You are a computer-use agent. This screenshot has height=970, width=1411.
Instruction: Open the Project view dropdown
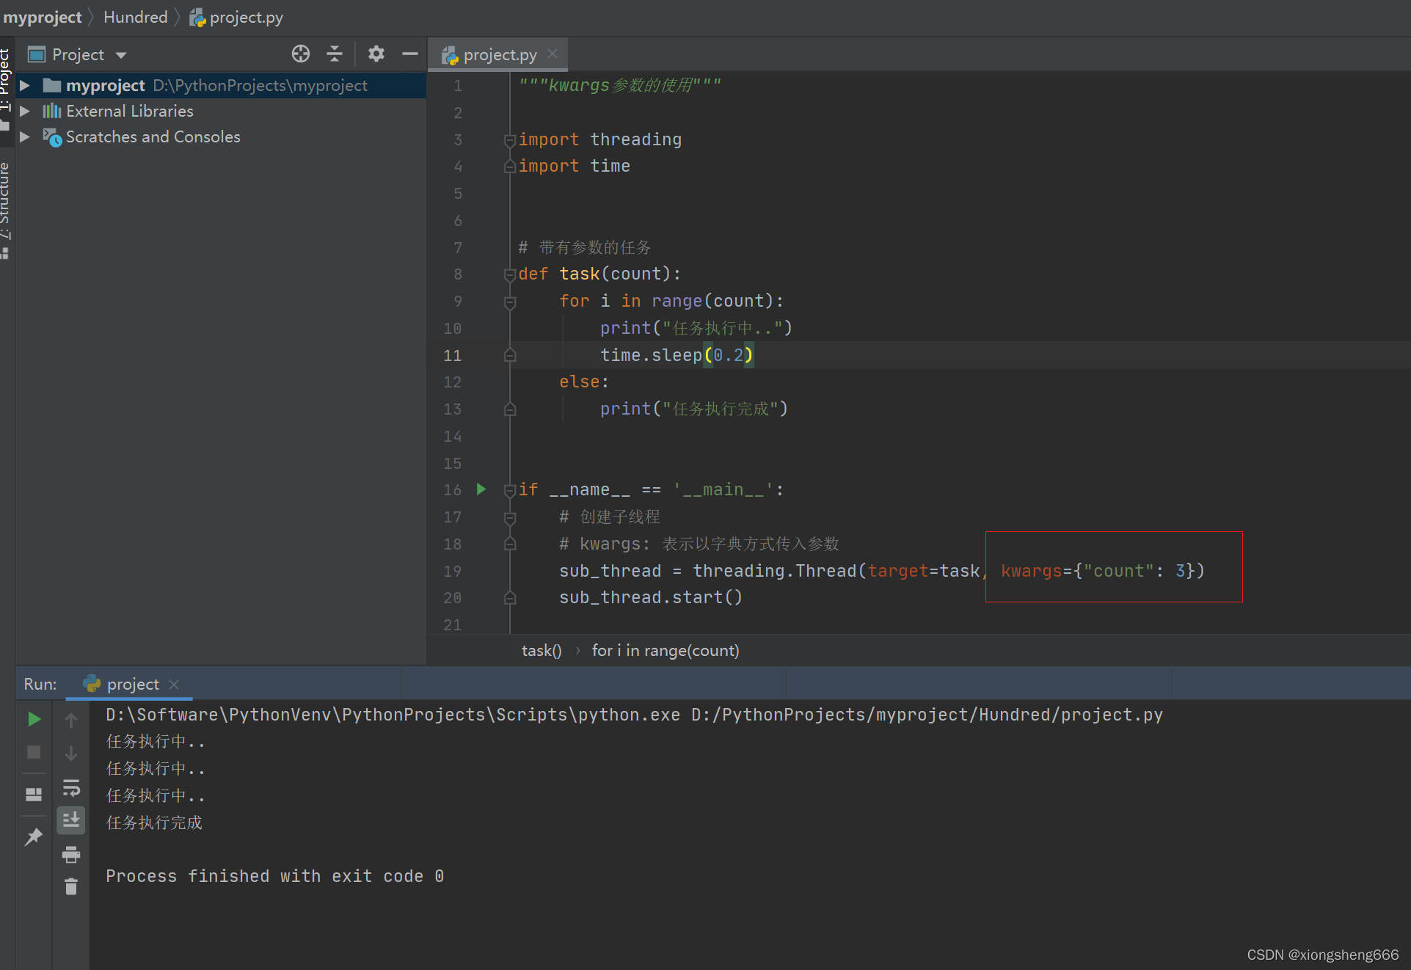(121, 55)
